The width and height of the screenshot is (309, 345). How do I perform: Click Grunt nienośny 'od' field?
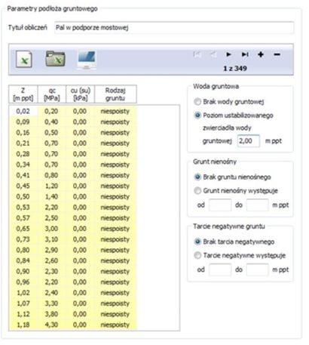[x=220, y=205]
